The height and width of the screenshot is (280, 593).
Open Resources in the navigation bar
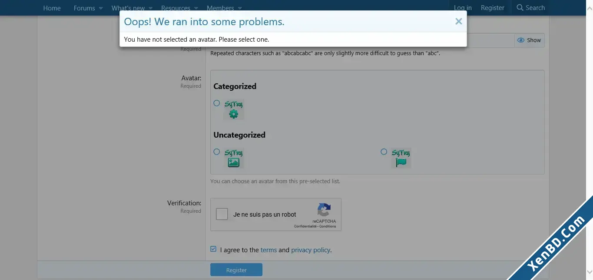tap(176, 8)
